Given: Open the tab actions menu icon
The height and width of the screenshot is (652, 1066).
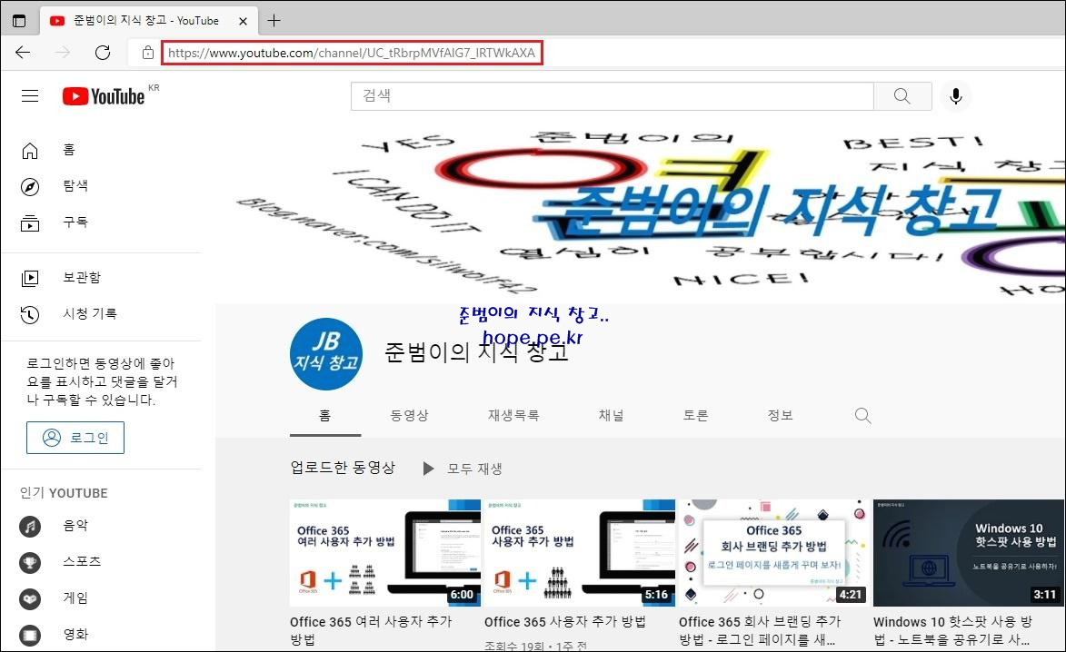Looking at the screenshot, I should (19, 20).
